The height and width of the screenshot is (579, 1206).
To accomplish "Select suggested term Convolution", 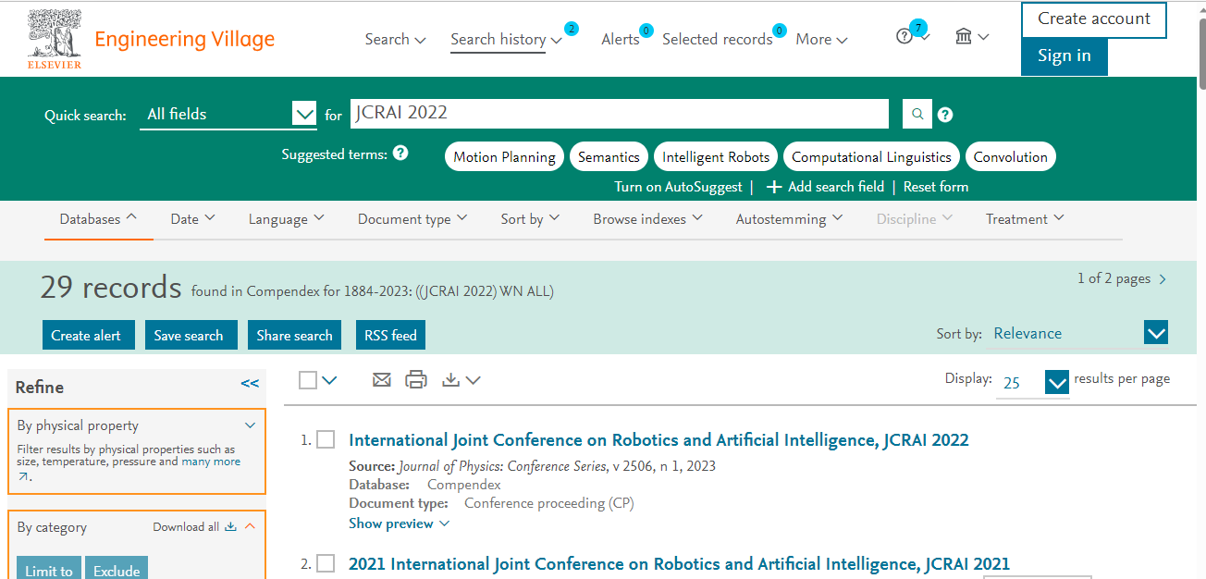I will click(x=1011, y=156).
